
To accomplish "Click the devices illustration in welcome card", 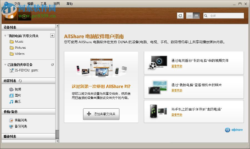I will (x=101, y=68).
